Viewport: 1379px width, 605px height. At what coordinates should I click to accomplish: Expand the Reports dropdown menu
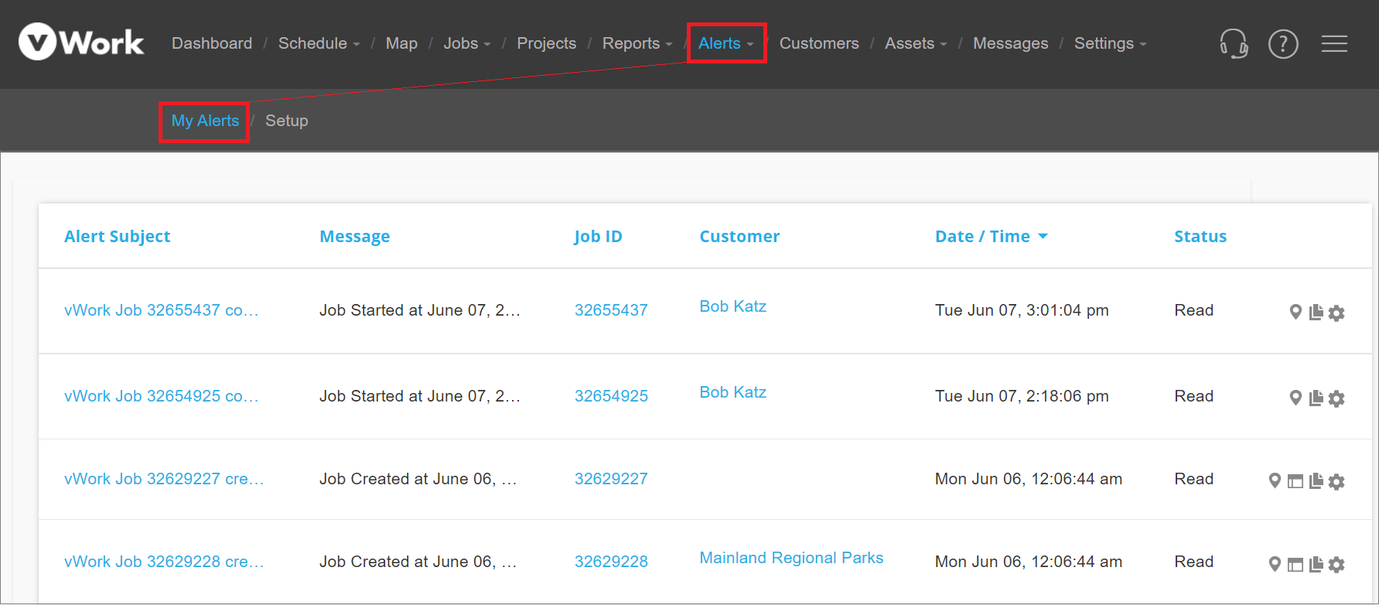tap(637, 43)
